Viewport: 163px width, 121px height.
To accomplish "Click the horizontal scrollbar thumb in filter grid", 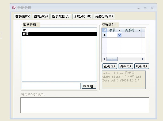I will click(x=112, y=59).
